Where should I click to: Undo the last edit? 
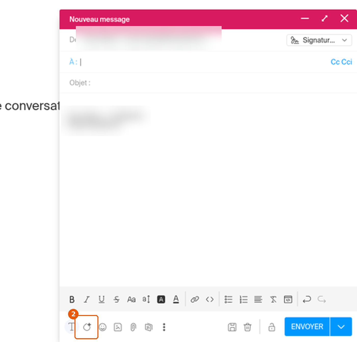(307, 299)
